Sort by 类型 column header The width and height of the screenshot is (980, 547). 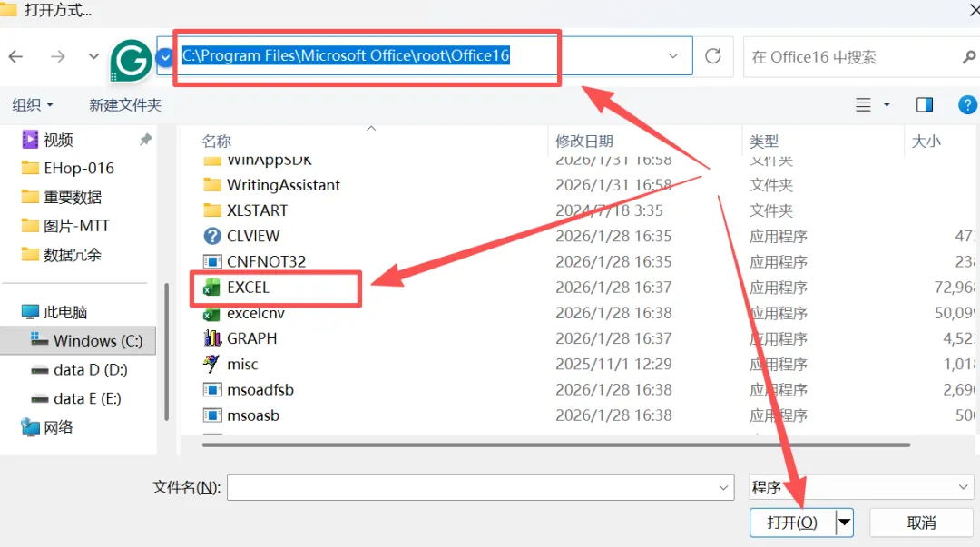(764, 142)
